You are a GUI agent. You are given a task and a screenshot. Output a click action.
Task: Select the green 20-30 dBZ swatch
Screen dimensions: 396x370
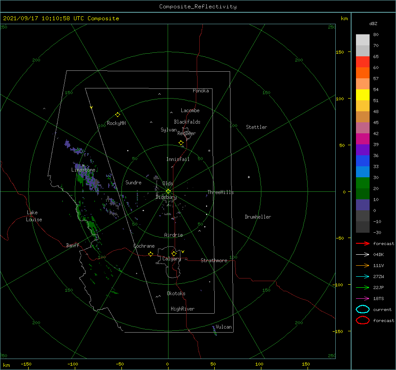click(x=363, y=183)
